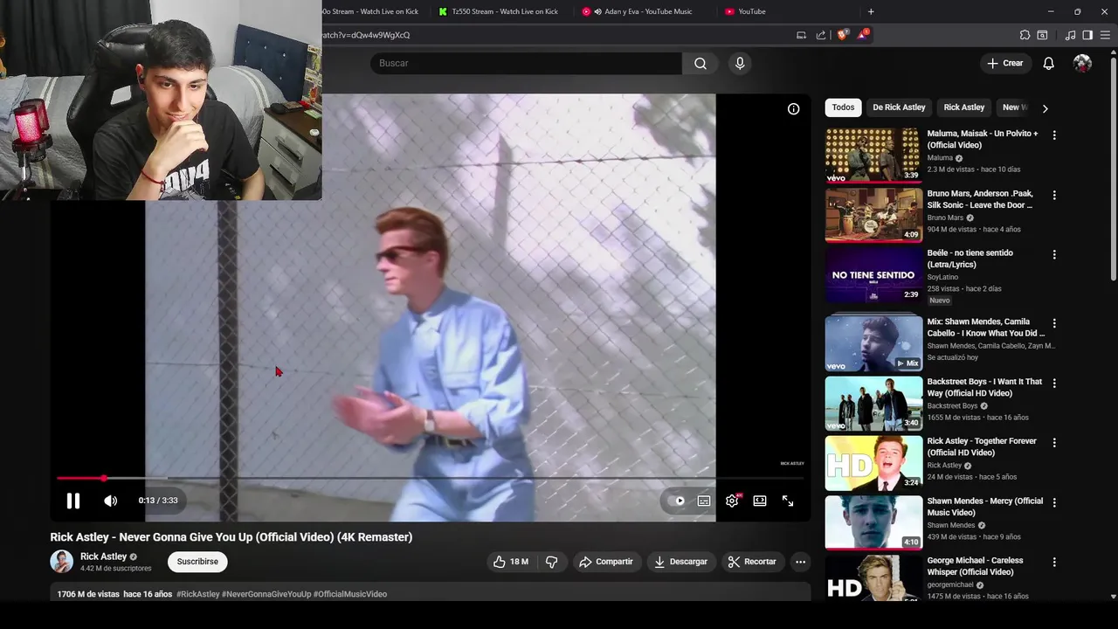Open YouTube notifications bell
The image size is (1118, 629).
click(1049, 63)
